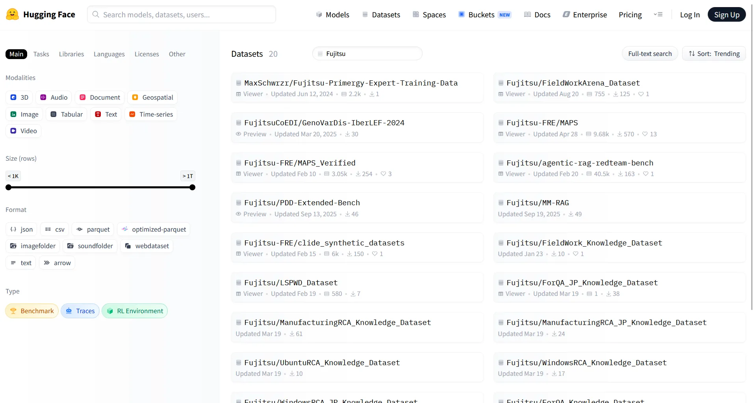Click the imagefolder format icon
Screen dimensions: 753x403
pyautogui.click(x=13, y=246)
